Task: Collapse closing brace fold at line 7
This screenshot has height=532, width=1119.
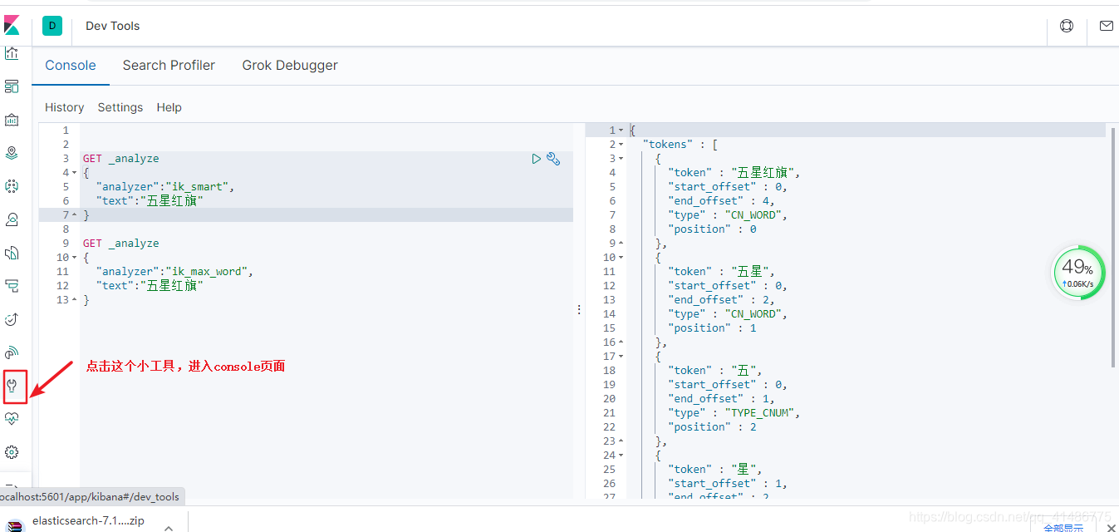Action: click(x=75, y=215)
